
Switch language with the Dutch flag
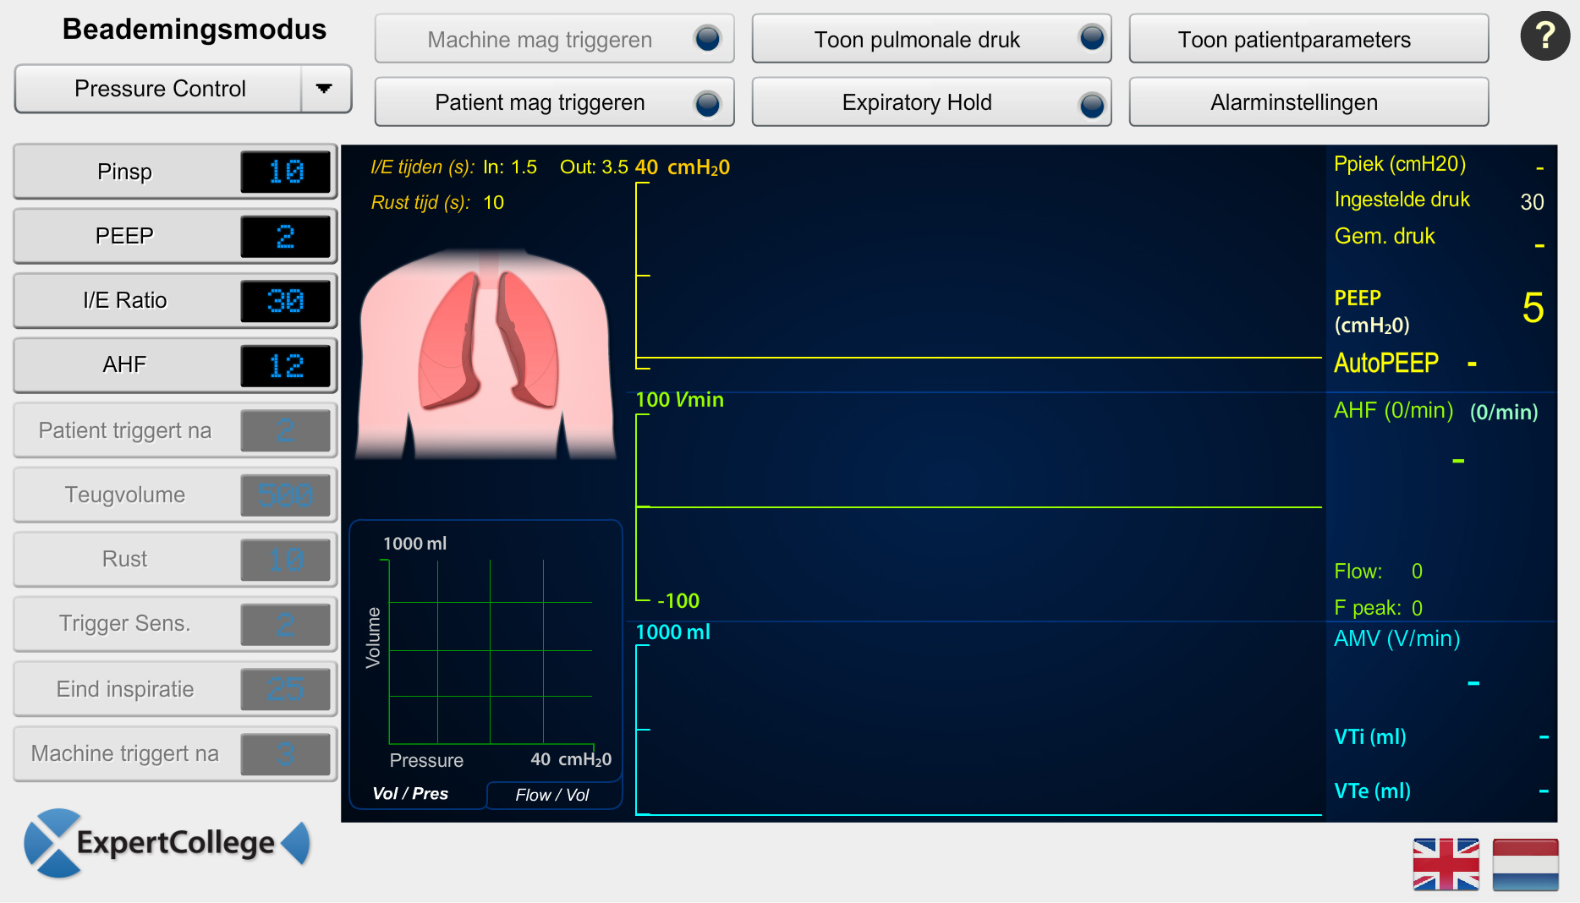[1525, 864]
